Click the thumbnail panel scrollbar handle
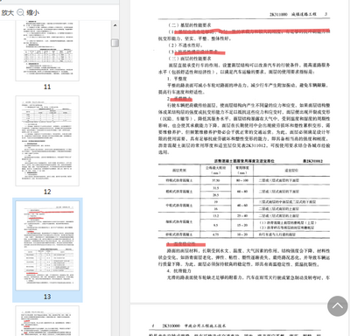The height and width of the screenshot is (336, 350). [115, 43]
